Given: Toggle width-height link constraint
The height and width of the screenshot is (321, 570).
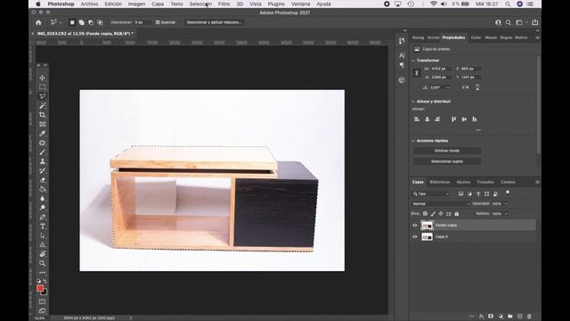Looking at the screenshot, I should point(417,73).
